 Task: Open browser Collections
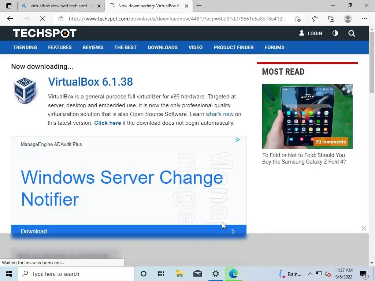click(x=331, y=19)
